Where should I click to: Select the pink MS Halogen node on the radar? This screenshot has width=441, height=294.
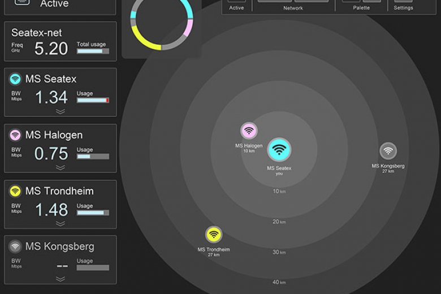coord(249,131)
